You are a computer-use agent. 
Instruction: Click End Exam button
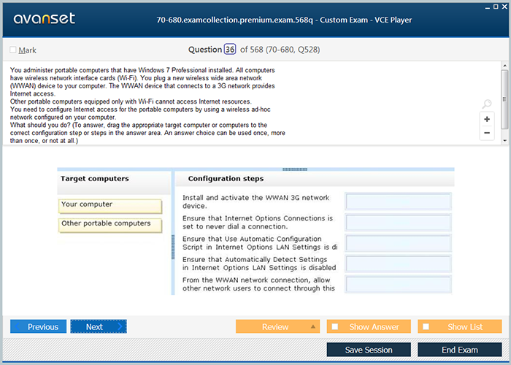tap(459, 350)
